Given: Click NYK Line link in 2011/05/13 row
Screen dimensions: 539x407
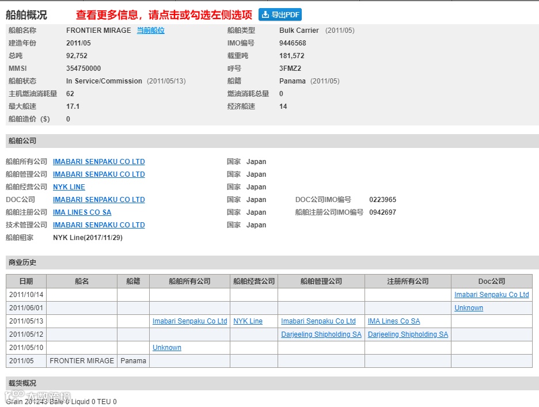Looking at the screenshot, I should click(248, 321).
